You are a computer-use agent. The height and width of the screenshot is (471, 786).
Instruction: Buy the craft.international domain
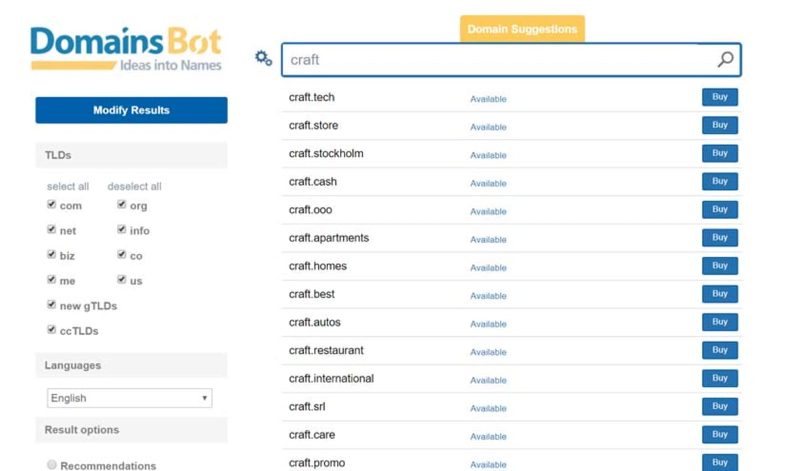pos(720,378)
